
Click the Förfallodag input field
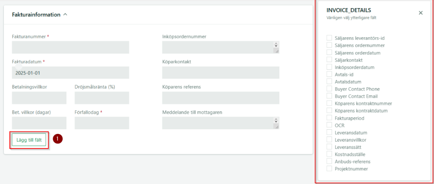tap(102, 123)
